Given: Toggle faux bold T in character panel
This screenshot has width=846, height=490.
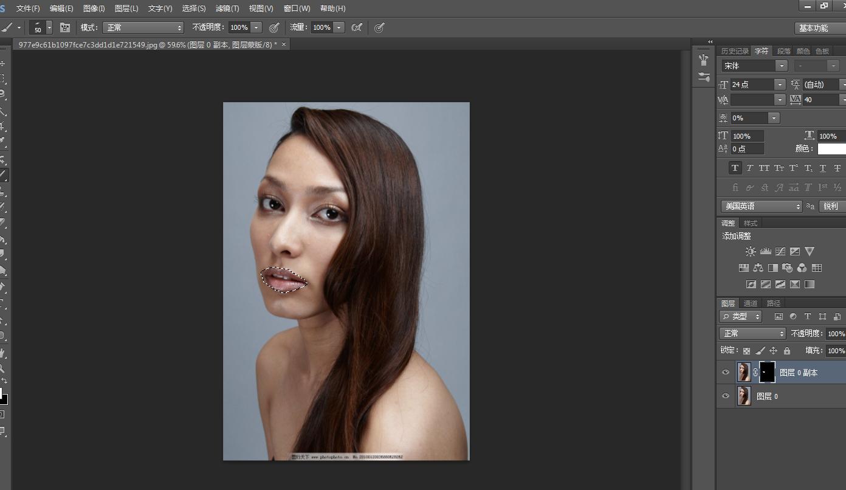Looking at the screenshot, I should [735, 168].
